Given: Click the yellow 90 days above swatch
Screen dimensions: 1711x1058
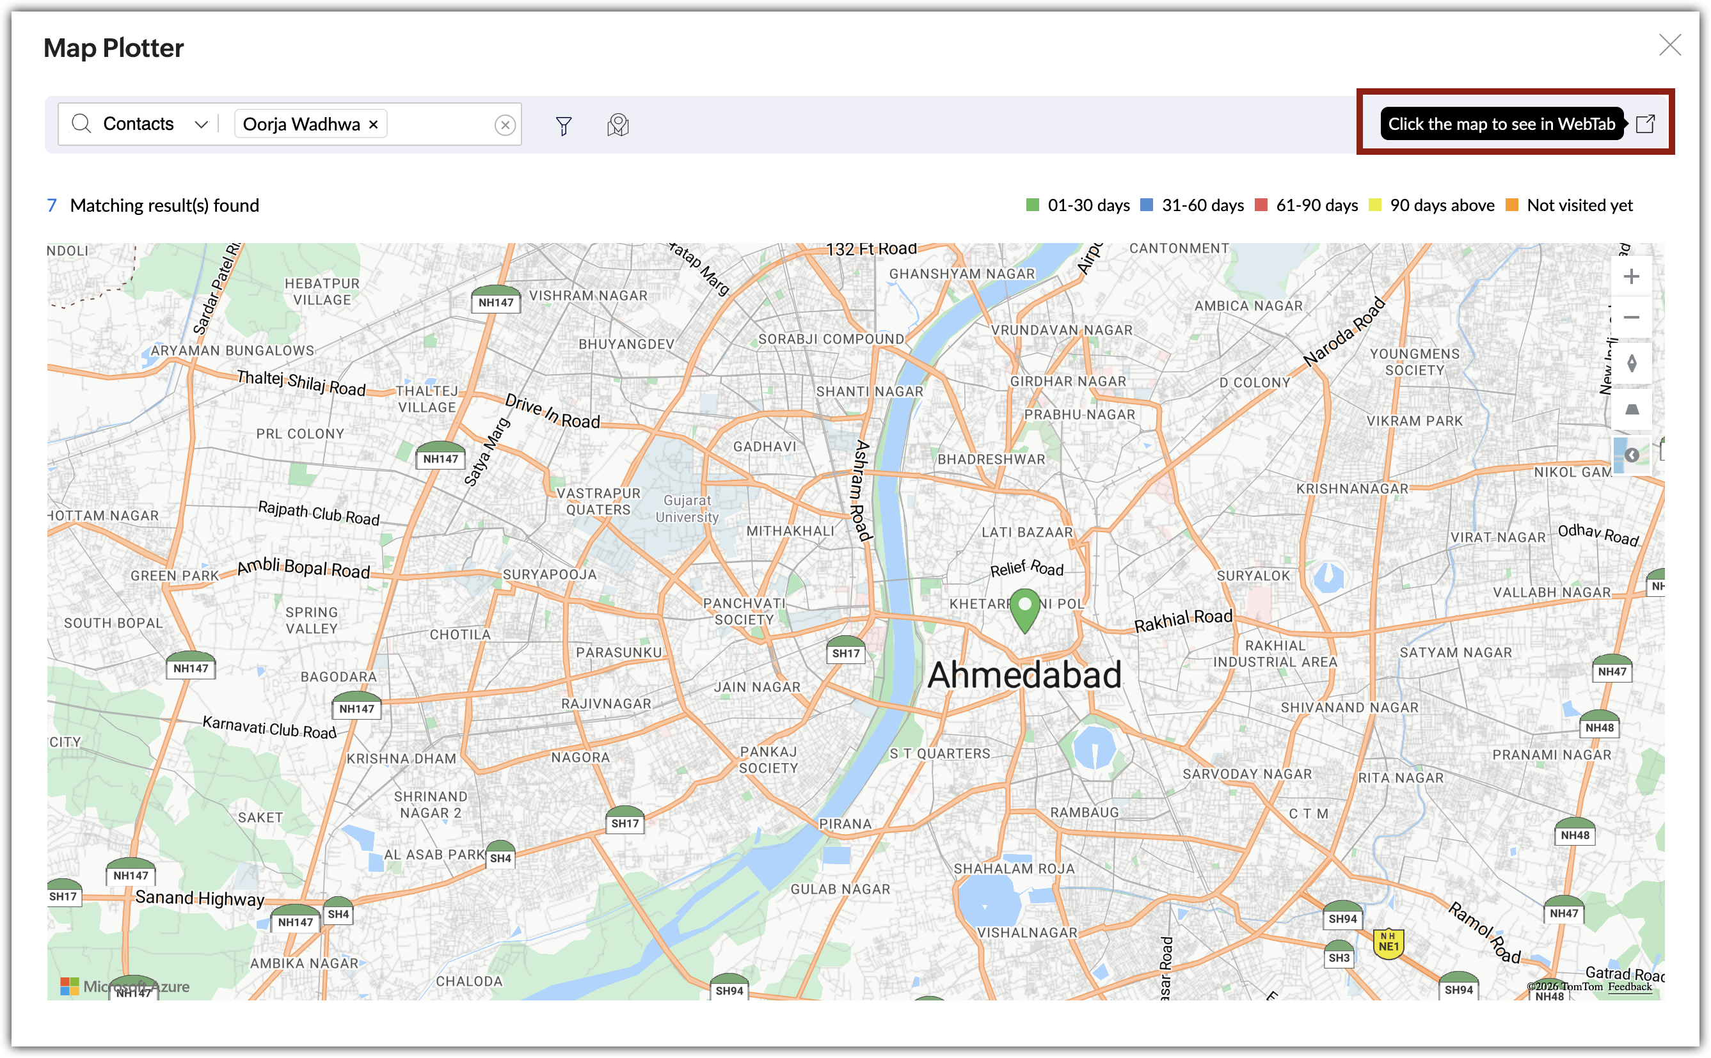Looking at the screenshot, I should [1375, 205].
